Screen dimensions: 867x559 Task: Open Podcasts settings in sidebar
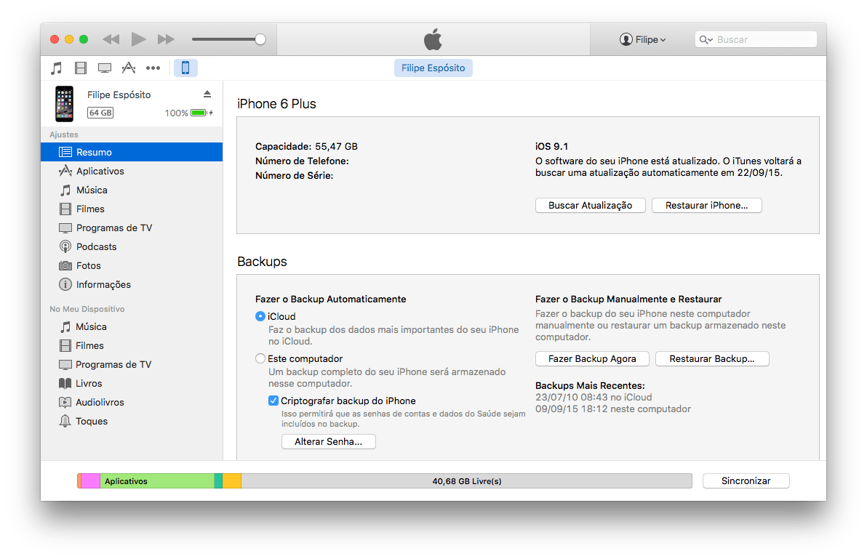click(x=132, y=246)
